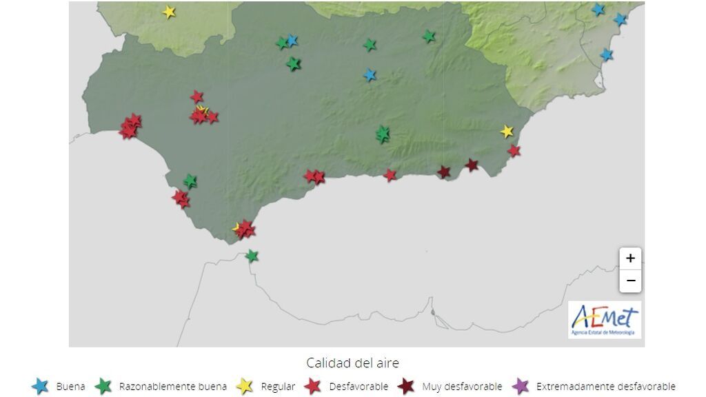
Task: Select the topmost blue star at top-right
Action: coord(598,10)
